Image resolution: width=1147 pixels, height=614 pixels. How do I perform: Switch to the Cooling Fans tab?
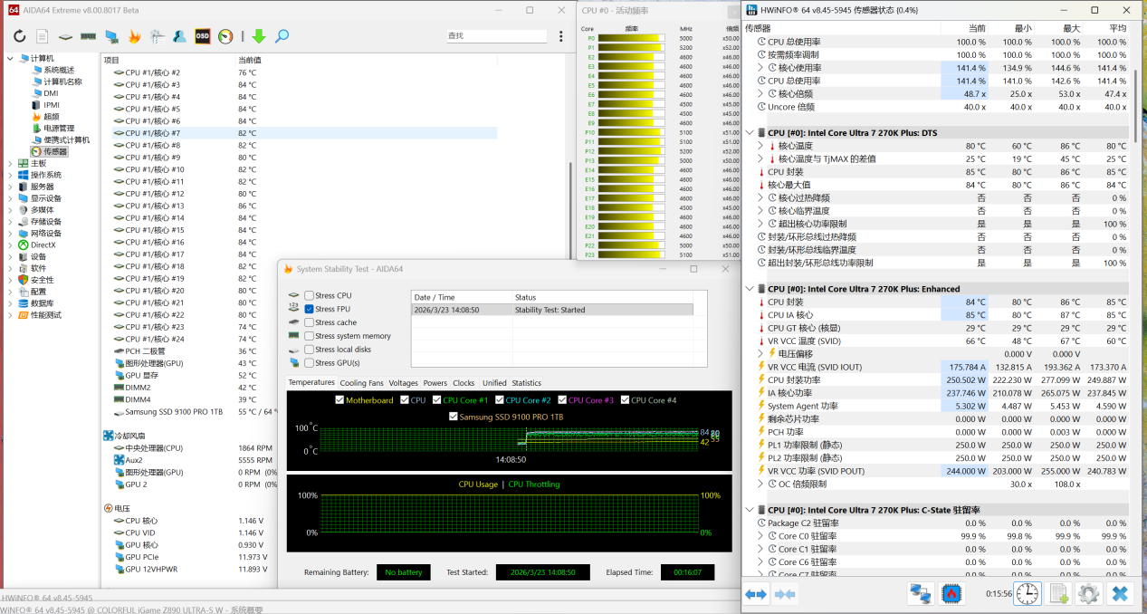point(361,383)
